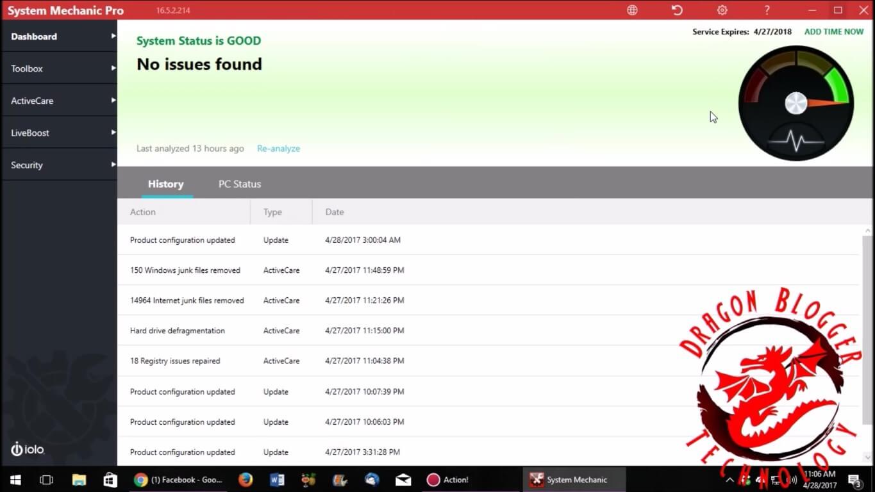Sort history by the Date column header
Viewport: 875px width, 492px height.
point(335,212)
